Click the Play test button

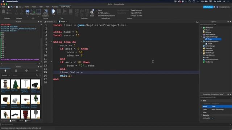pos(54,12)
